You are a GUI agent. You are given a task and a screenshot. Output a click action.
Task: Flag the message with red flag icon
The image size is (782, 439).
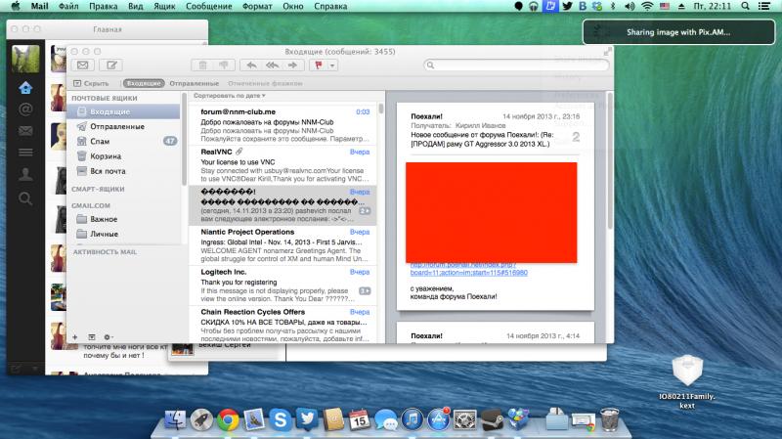point(319,66)
